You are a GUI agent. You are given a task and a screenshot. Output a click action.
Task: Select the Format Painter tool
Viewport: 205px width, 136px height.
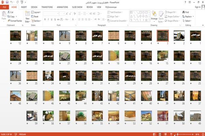tap(15, 21)
